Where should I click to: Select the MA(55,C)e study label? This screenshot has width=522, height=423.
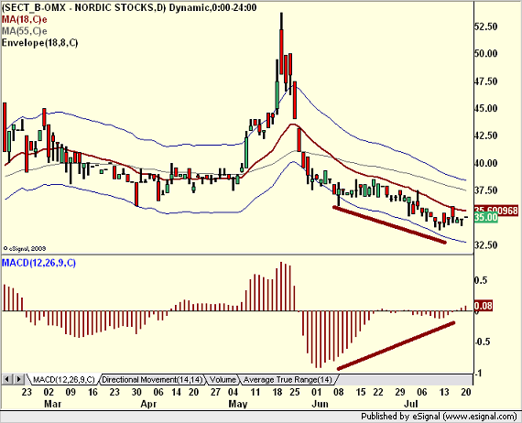25,31
